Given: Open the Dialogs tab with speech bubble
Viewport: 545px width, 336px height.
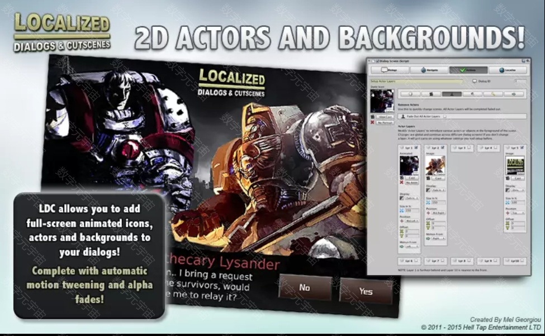Looking at the screenshot, I should click(390, 70).
